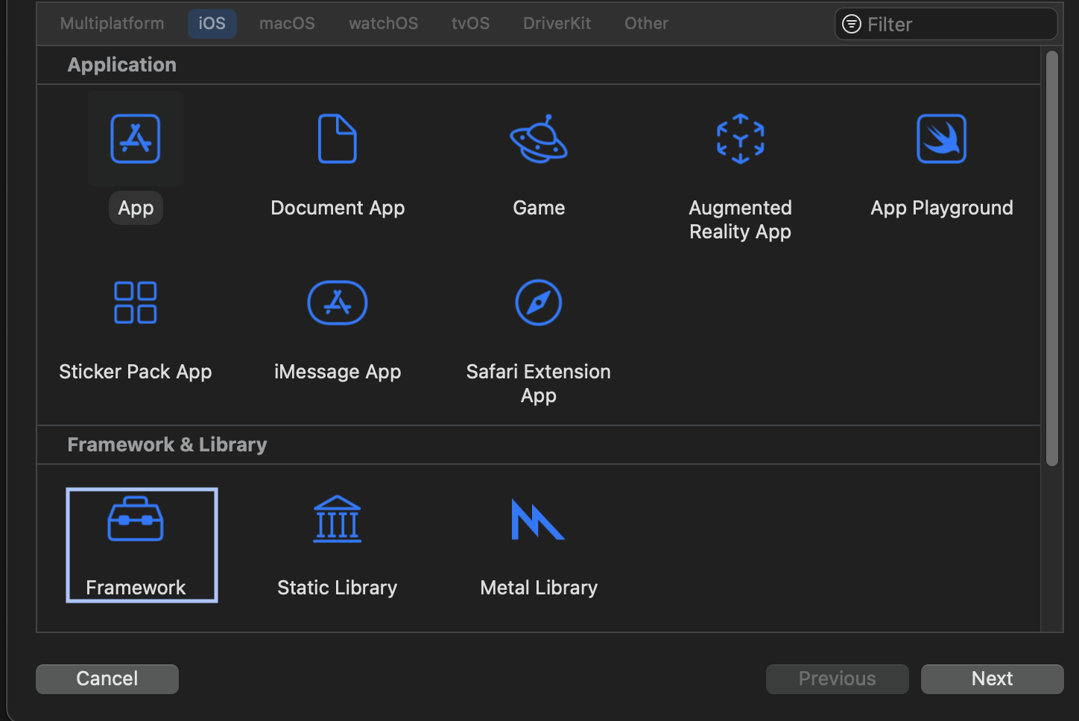Open the Other templates tab
Image resolution: width=1079 pixels, height=721 pixels.
click(x=647, y=24)
